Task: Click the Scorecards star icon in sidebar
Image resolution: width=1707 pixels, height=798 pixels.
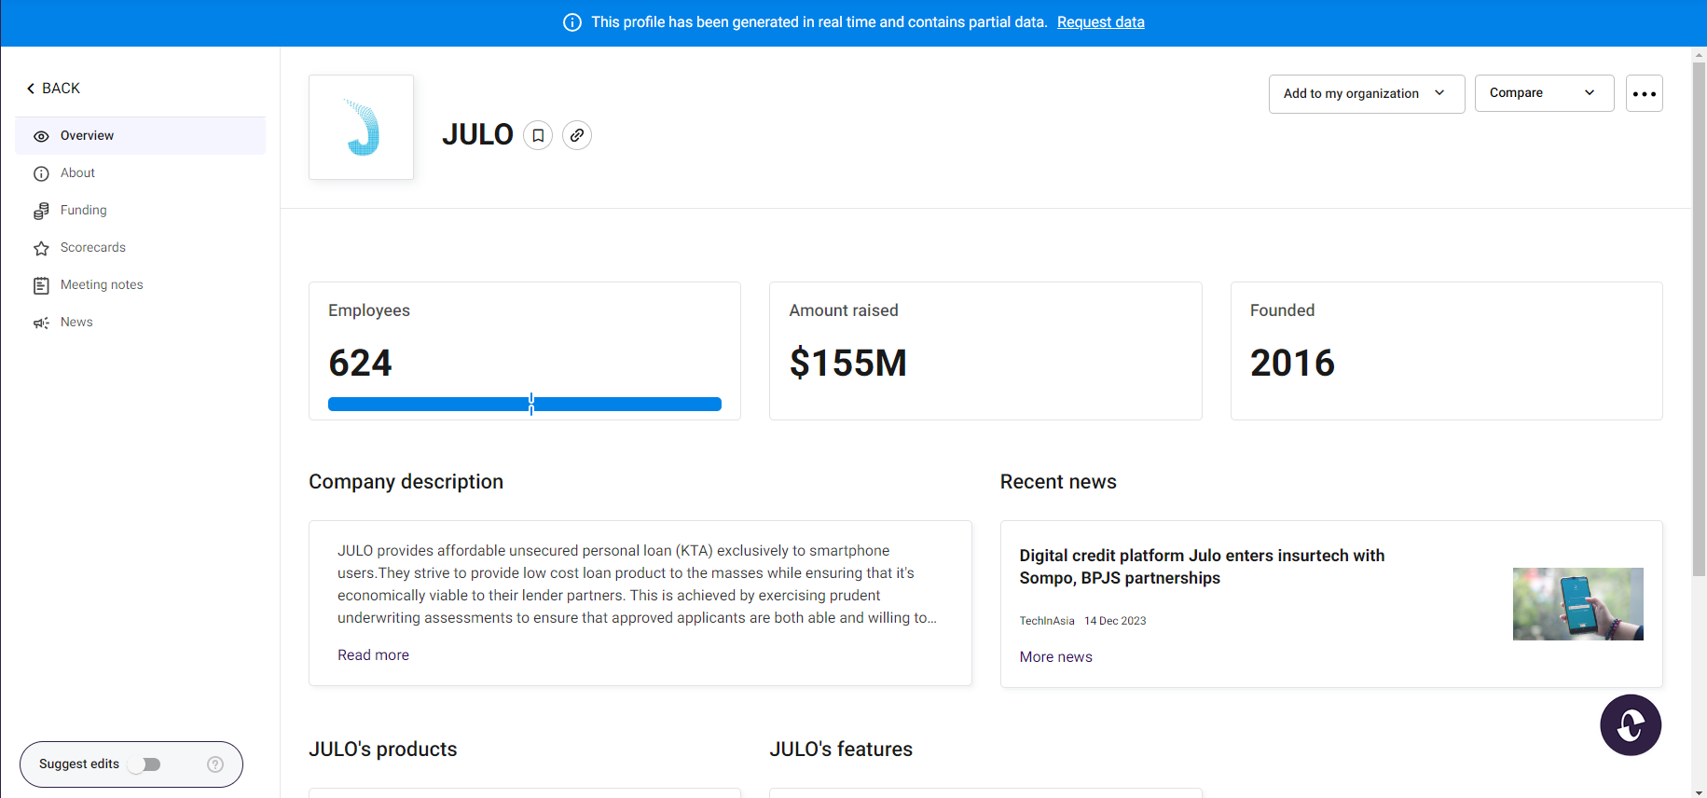Action: 41,248
